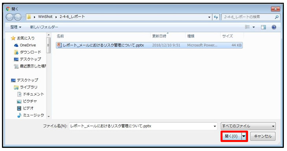287x151 pixels.
Task: Click 新しいフォルダー in the toolbar
Action: click(x=44, y=27)
